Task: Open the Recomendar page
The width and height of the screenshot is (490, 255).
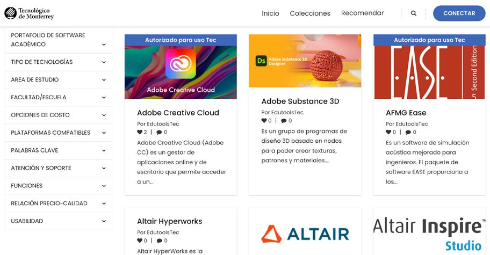Action: [x=363, y=13]
